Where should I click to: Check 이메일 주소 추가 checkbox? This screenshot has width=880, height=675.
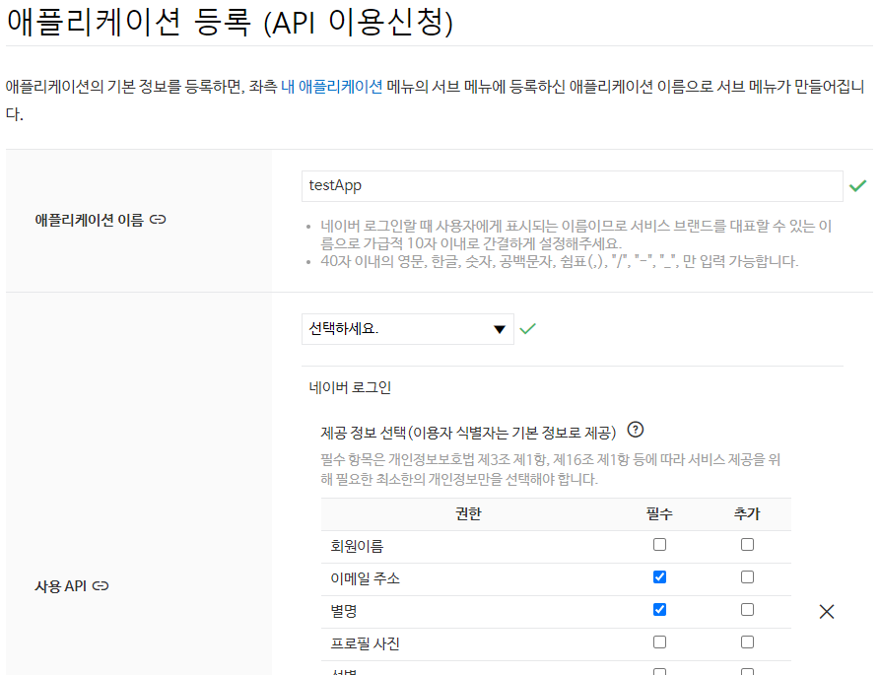coord(747,576)
